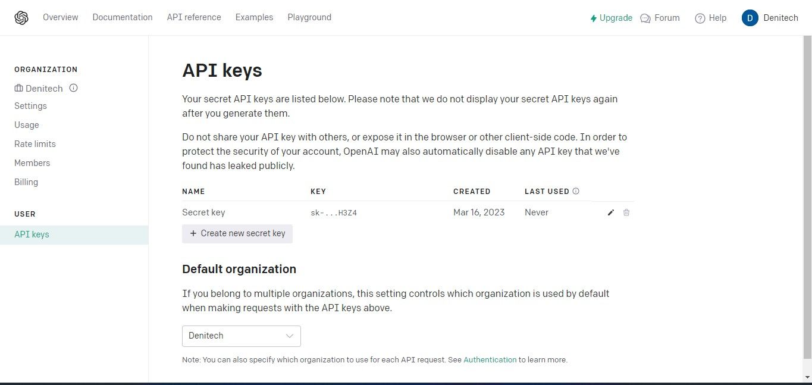Select Billing in the sidebar
The image size is (812, 385).
(x=26, y=182)
